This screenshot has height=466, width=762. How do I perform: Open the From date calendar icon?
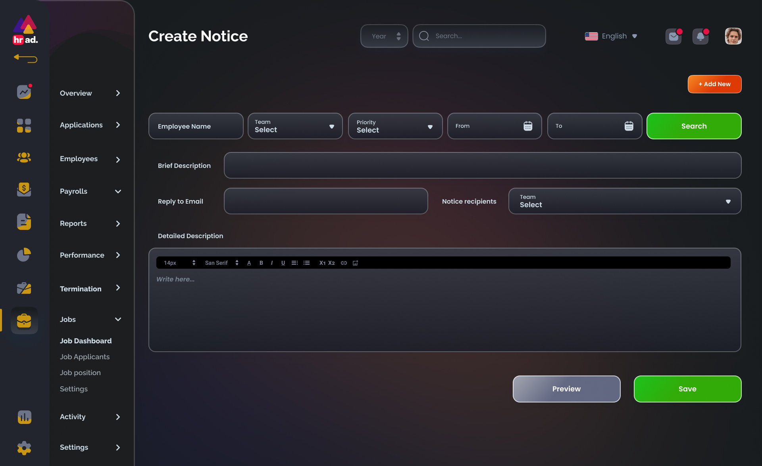point(527,126)
